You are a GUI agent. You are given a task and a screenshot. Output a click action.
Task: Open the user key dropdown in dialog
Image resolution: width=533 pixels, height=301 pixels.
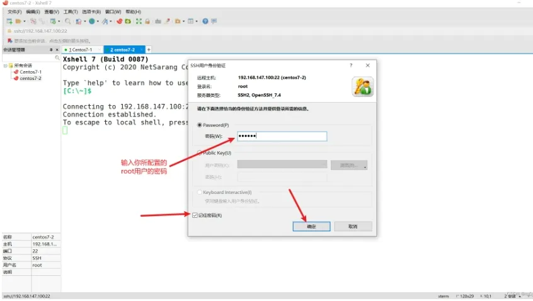point(282,165)
